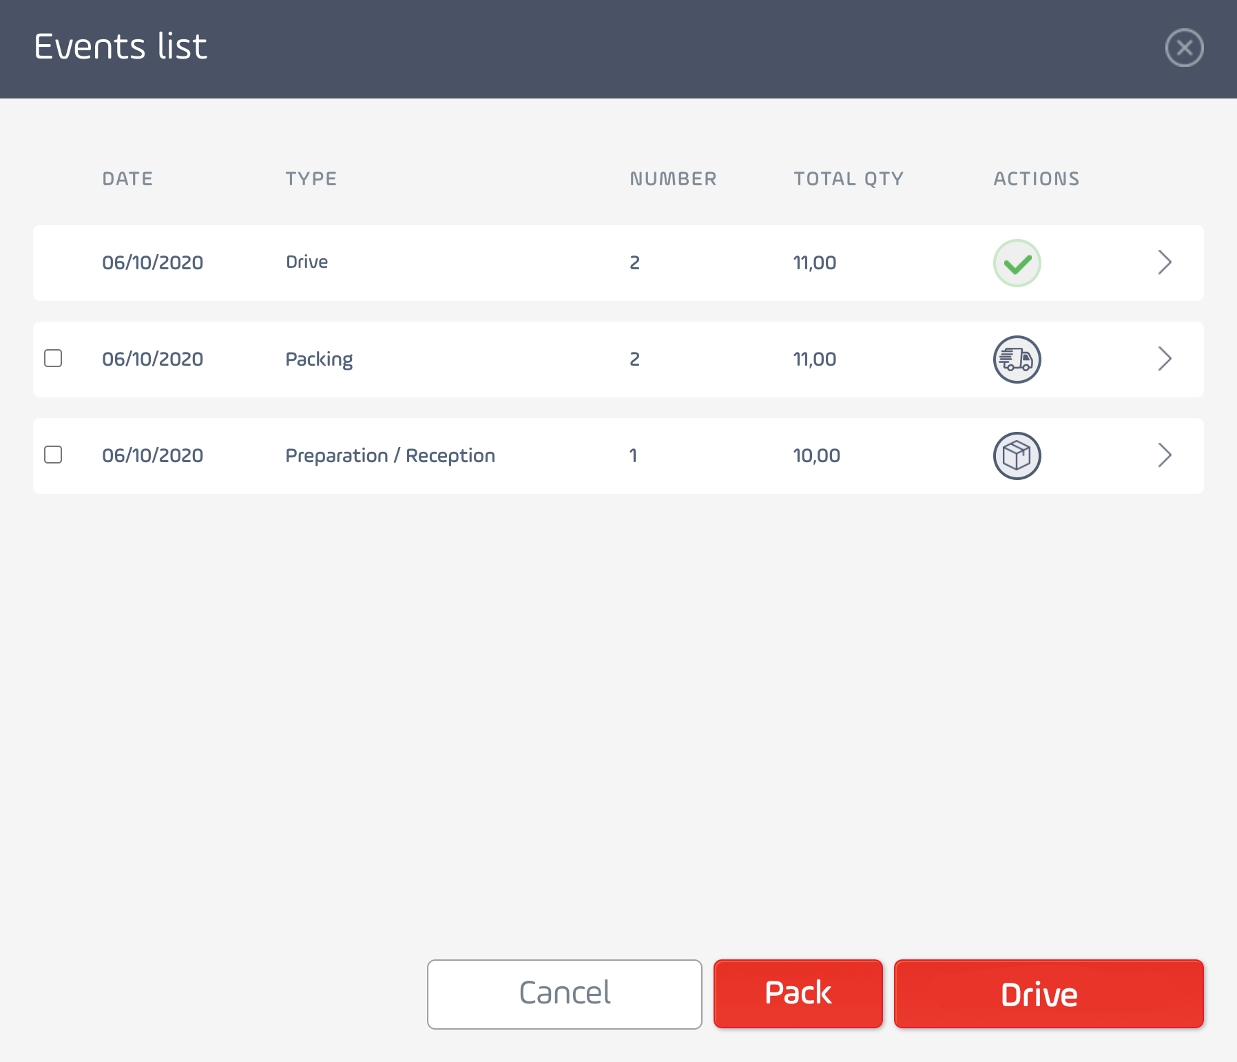Expand the Preparation / Reception row chevron
Screen dimensions: 1237x1062
1165,455
